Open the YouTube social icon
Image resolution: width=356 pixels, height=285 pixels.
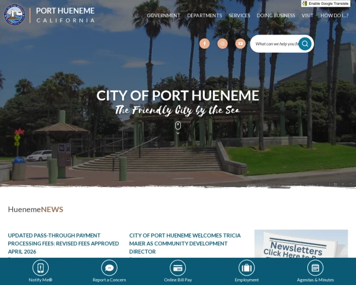pos(240,43)
